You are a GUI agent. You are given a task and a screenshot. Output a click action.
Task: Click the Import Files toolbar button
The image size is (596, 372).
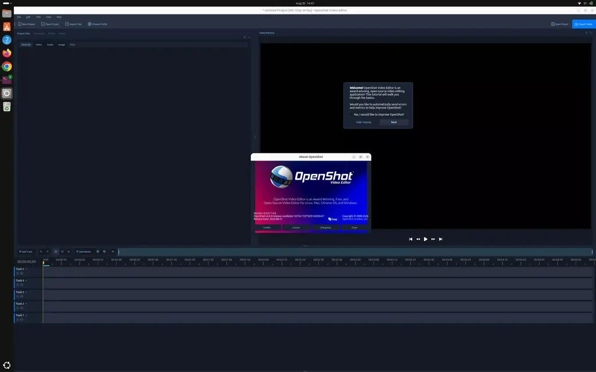[x=73, y=24]
